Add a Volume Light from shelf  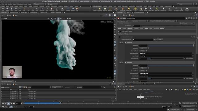coord(123,9)
